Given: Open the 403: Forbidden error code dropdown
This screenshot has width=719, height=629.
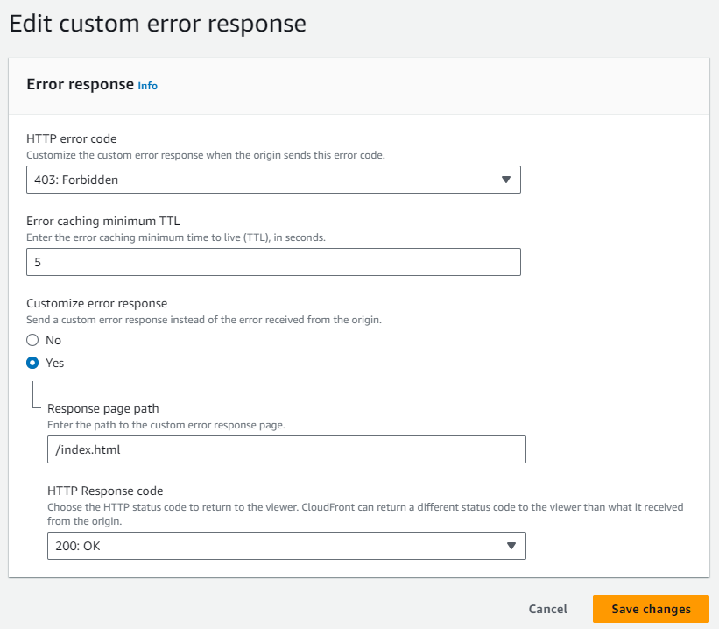Looking at the screenshot, I should 273,180.
